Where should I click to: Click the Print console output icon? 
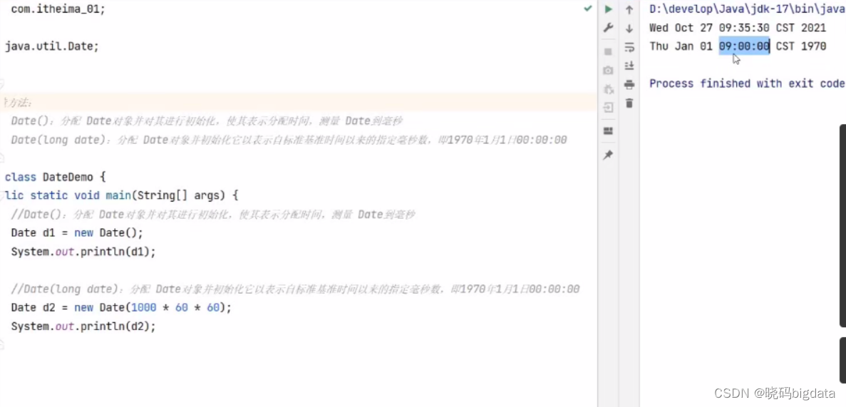(629, 85)
